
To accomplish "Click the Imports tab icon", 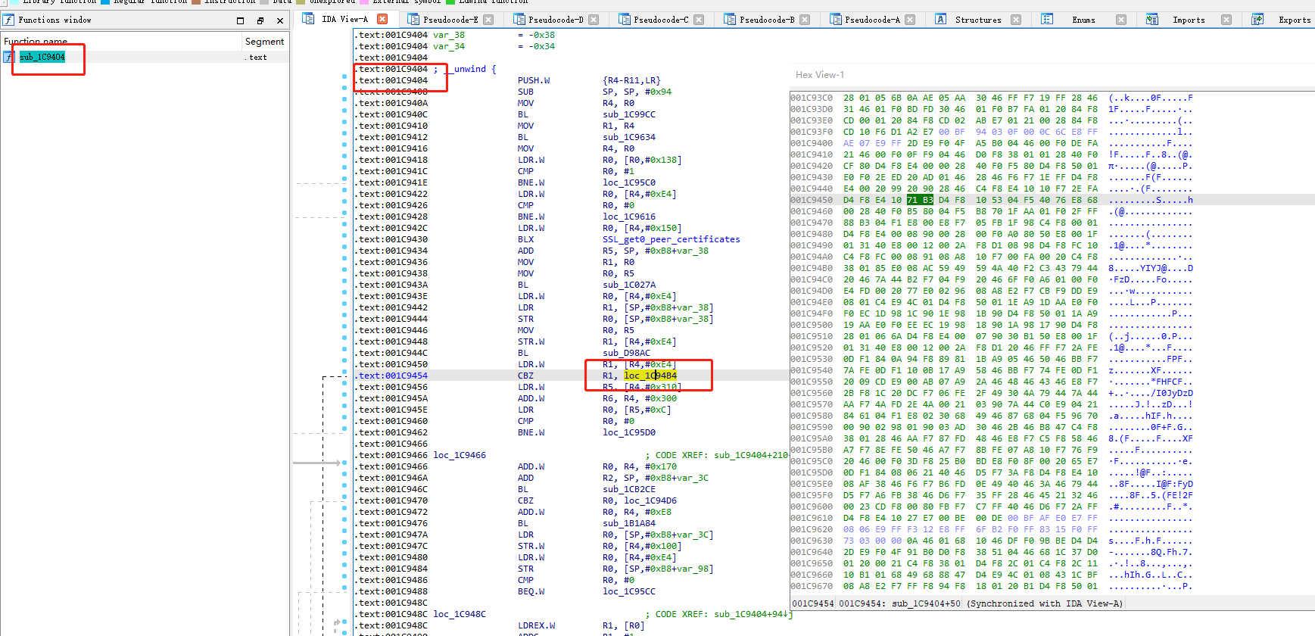I will click(1151, 19).
